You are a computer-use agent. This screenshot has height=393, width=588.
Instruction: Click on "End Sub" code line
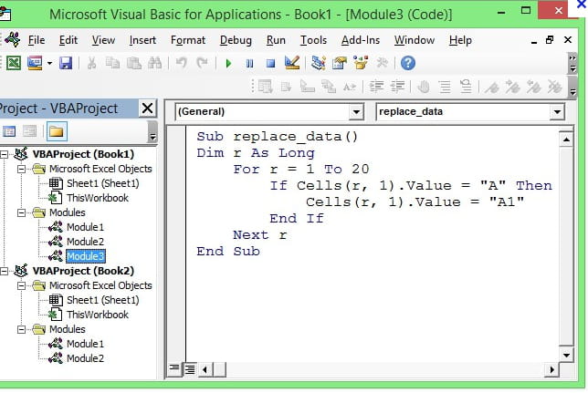pyautogui.click(x=228, y=251)
